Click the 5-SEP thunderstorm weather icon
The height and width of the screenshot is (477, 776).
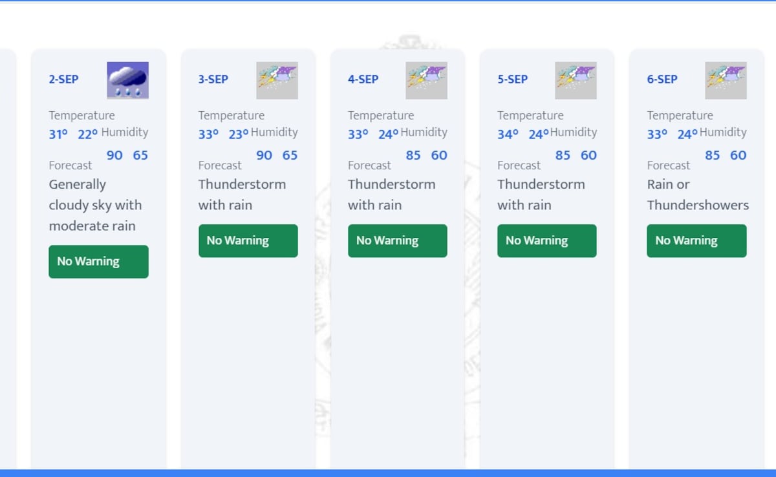[x=576, y=80]
